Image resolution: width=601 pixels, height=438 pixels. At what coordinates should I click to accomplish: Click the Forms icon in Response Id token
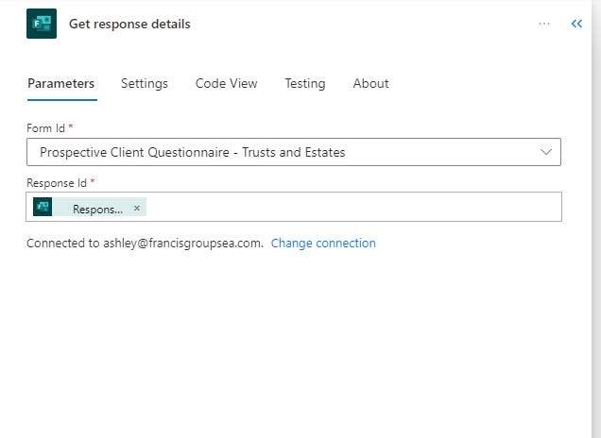[43, 207]
